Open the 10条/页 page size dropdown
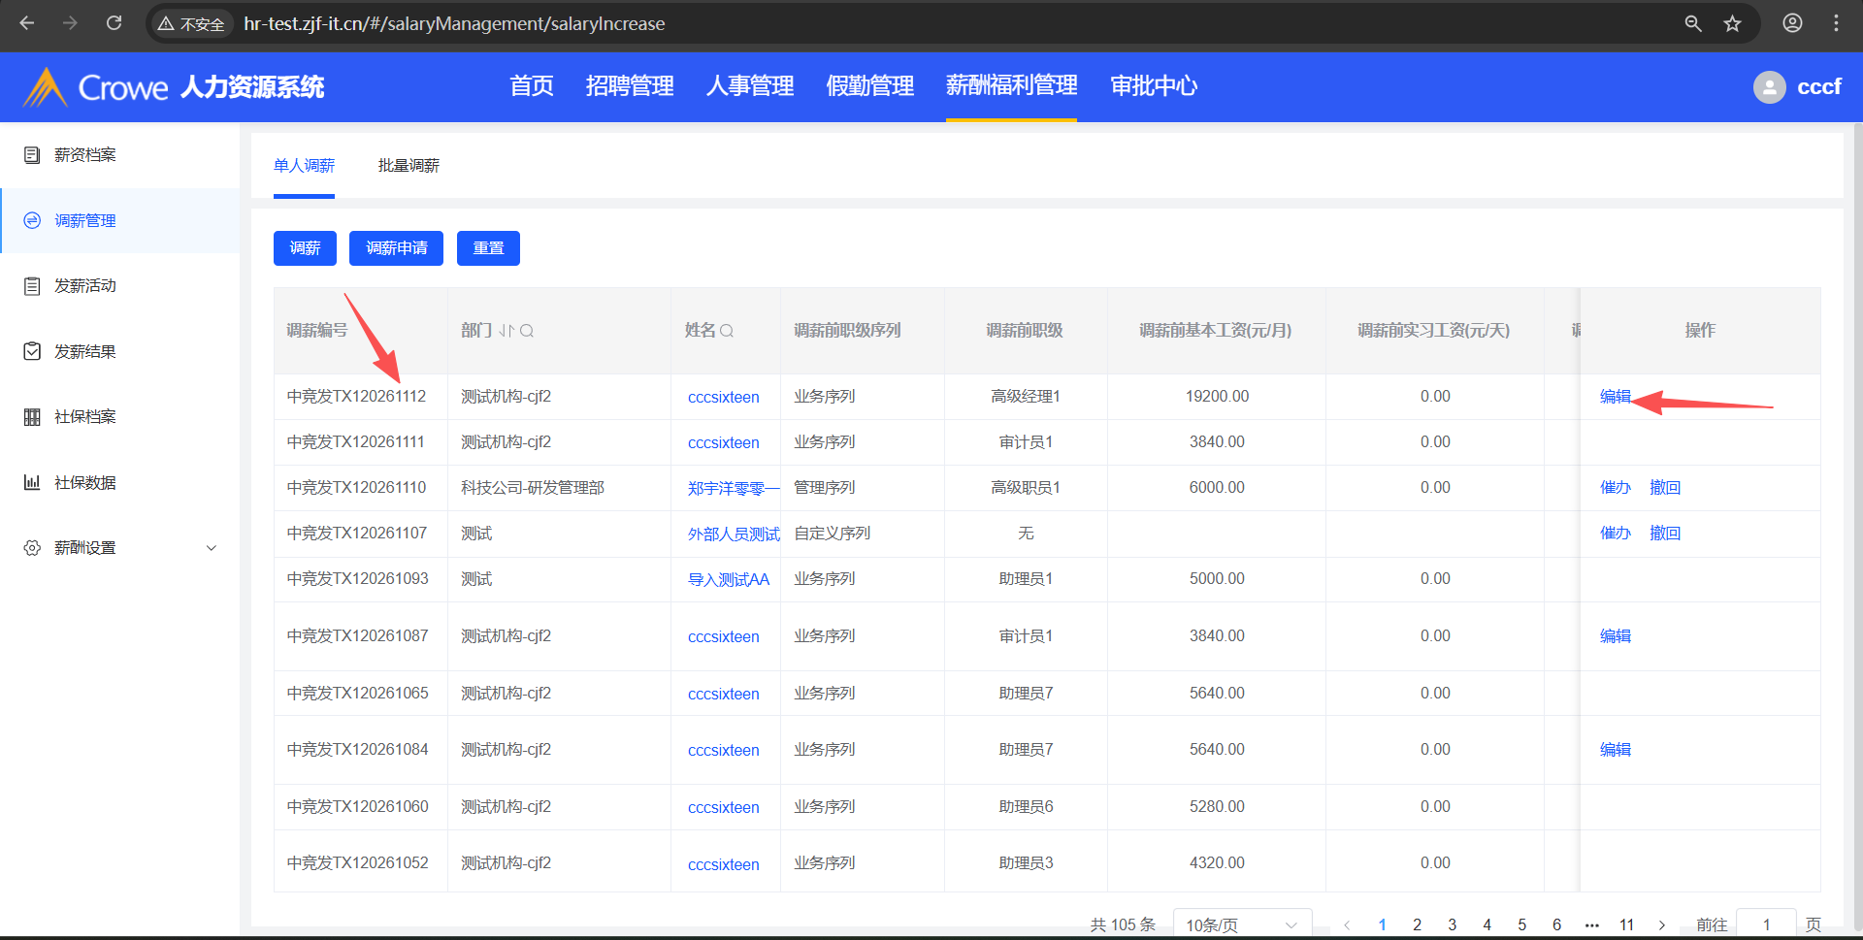Viewport: 1863px width, 940px height. click(1241, 924)
